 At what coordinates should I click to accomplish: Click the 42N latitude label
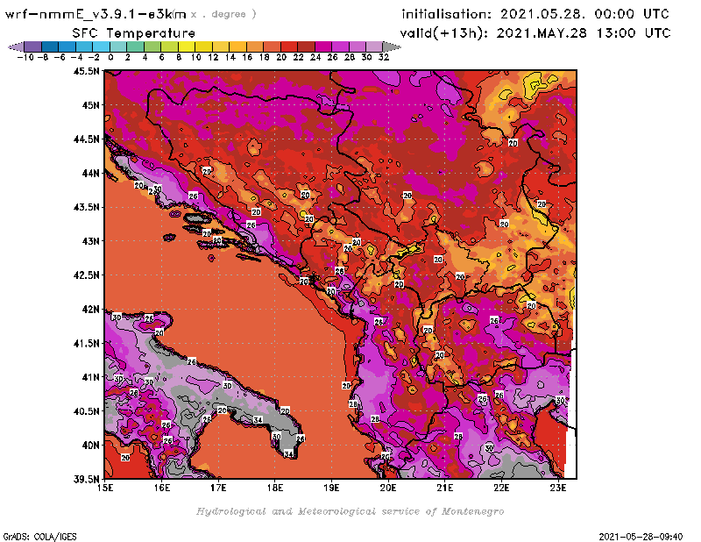(91, 309)
